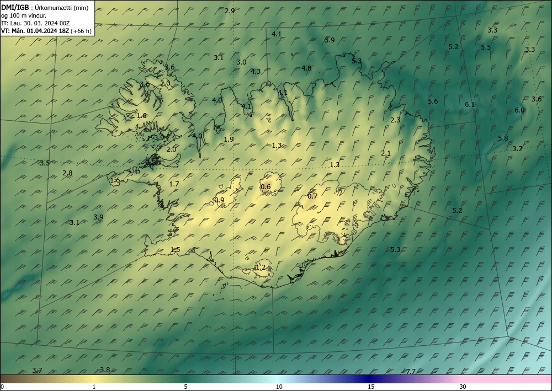Click the valid time 'VT: Mán. 01.04.2024 18Z'
Screen dimensions: 552x391
(35, 31)
